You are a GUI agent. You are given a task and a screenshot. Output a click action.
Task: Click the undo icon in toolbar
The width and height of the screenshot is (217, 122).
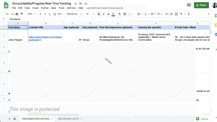coord(7,14)
